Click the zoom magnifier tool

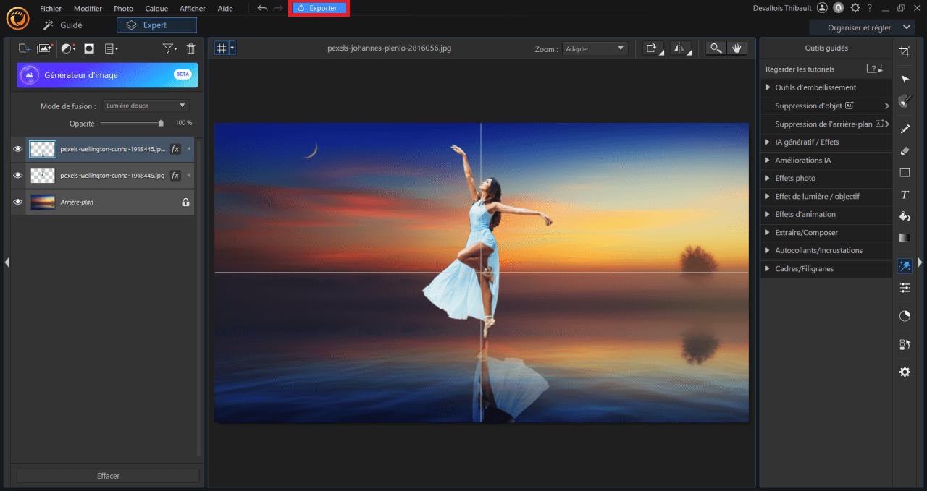click(x=716, y=48)
